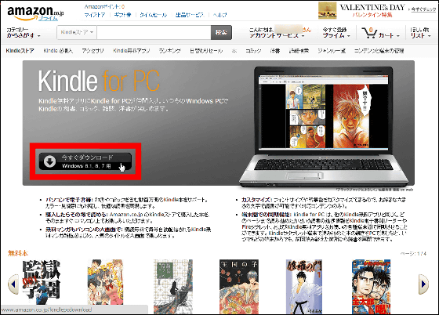Show next free books with the right arrow
Image resolution: width=439 pixels, height=315 pixels.
click(x=423, y=284)
